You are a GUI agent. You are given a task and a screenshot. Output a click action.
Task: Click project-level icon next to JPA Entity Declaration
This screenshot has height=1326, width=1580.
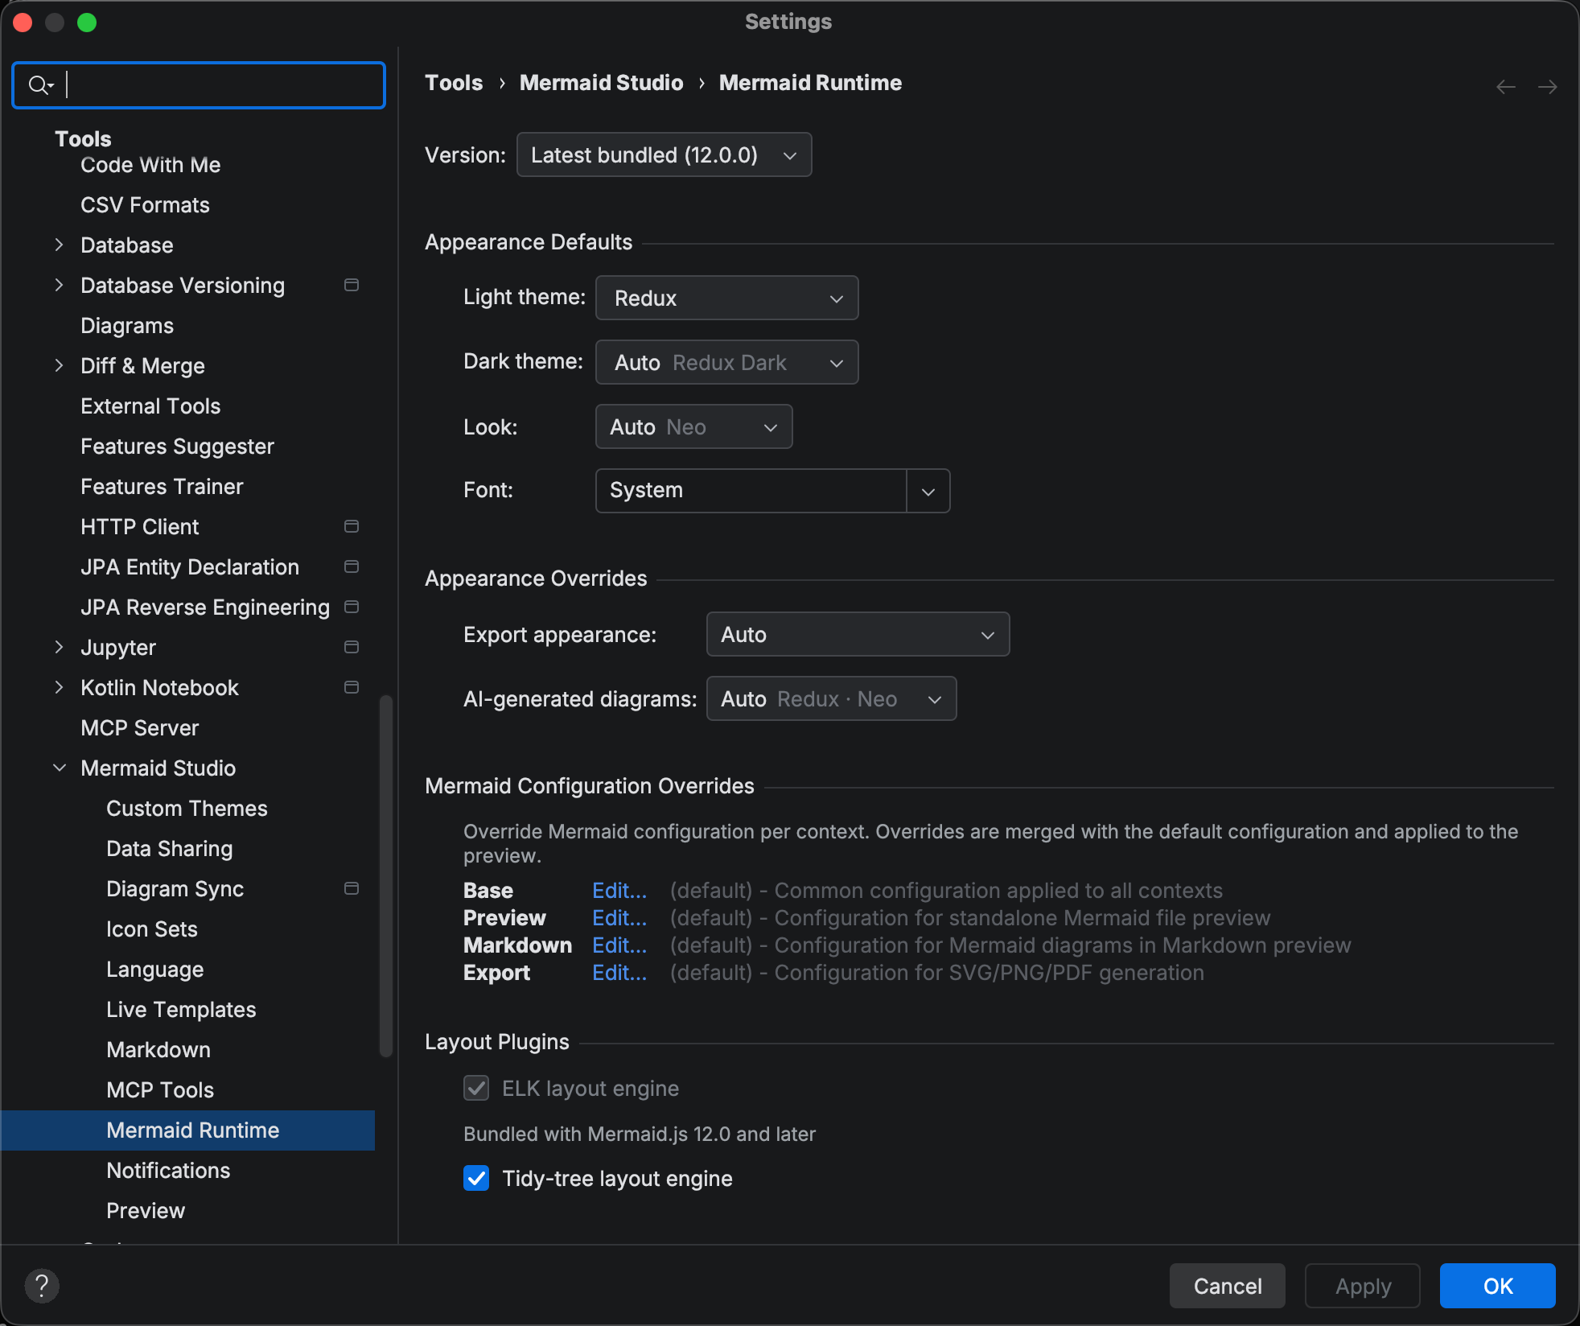352,566
